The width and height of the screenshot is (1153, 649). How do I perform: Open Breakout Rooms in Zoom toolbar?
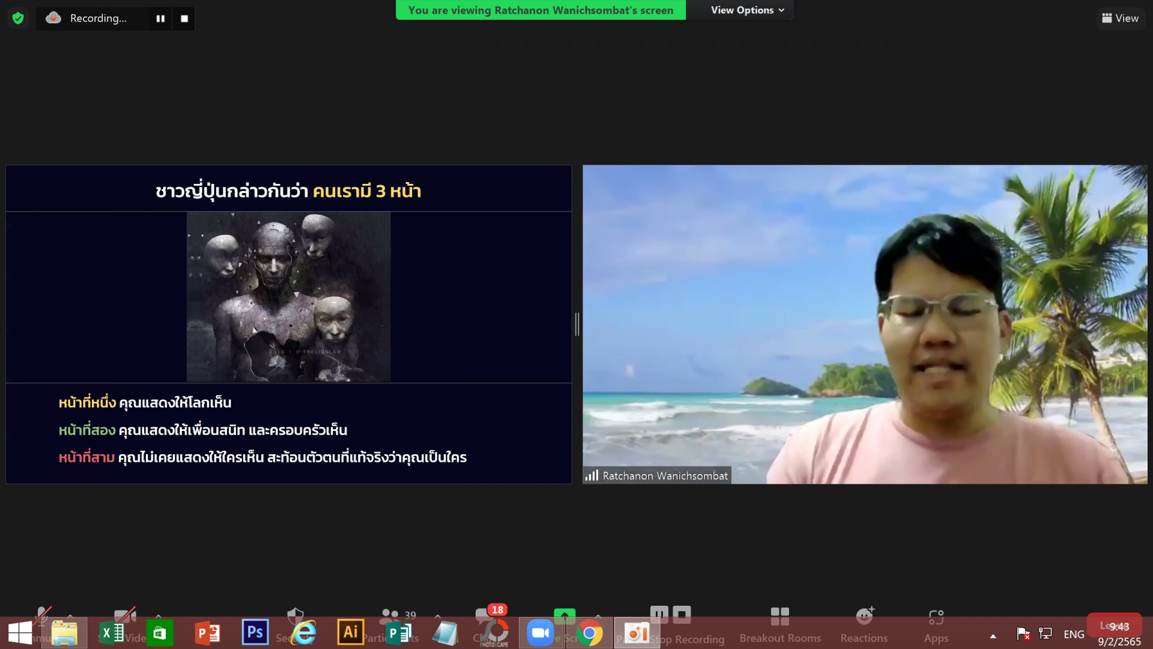[780, 625]
